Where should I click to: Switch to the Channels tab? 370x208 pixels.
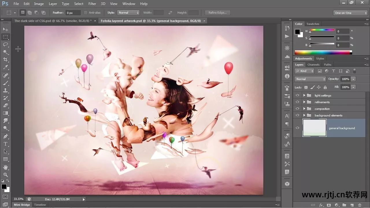click(313, 65)
